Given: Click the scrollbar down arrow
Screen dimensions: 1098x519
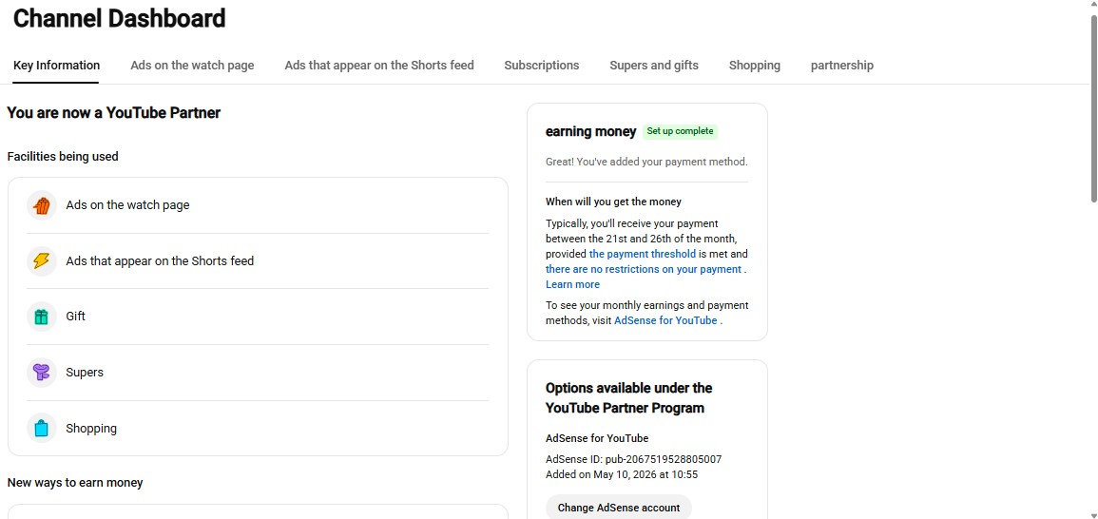Looking at the screenshot, I should click(x=1093, y=514).
